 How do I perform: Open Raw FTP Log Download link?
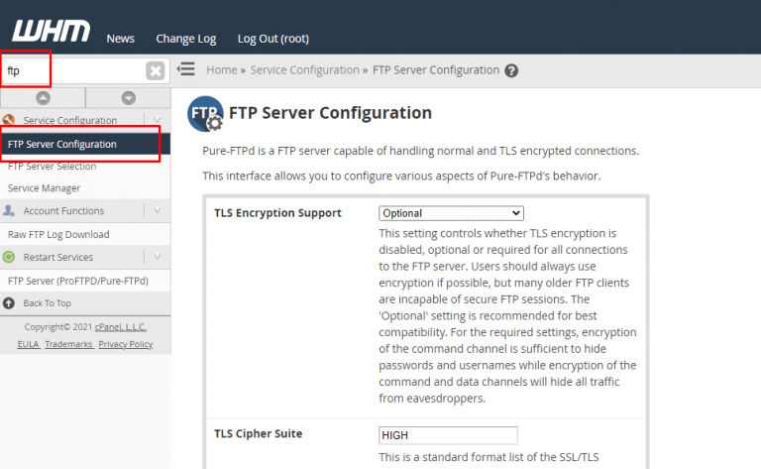pos(58,234)
